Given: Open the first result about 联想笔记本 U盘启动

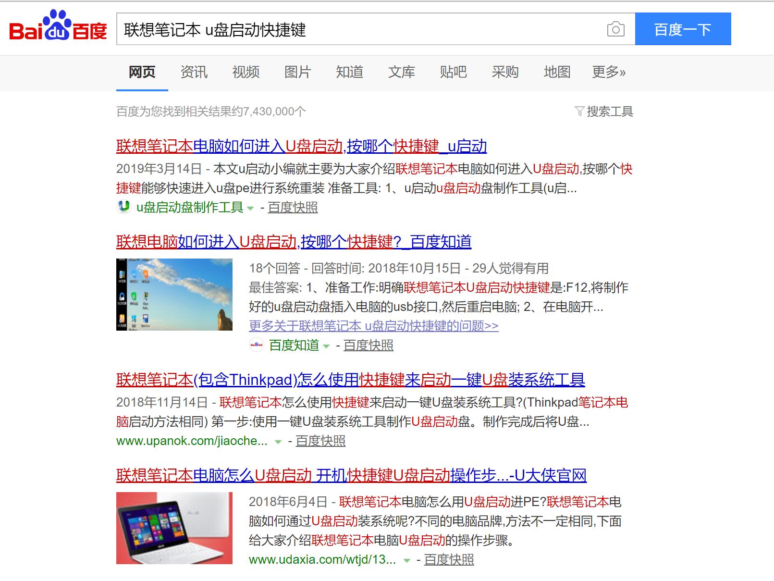Looking at the screenshot, I should [301, 147].
